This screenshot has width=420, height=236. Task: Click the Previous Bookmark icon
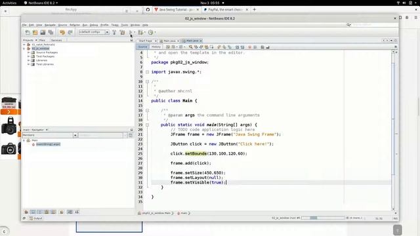click(219, 47)
